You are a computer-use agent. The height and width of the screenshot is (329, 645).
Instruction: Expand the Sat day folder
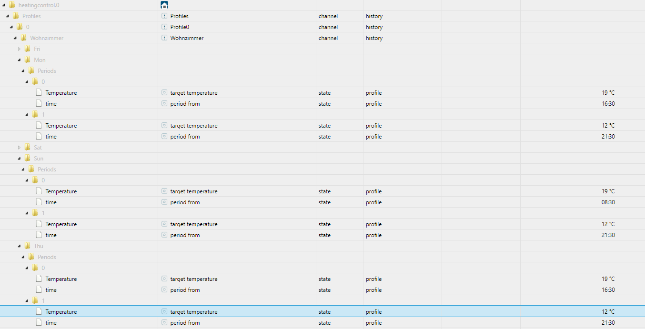(20, 148)
